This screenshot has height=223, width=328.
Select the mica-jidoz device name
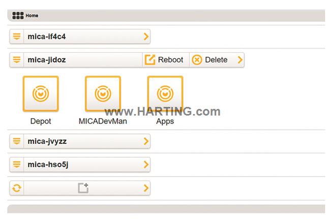[x=47, y=60]
